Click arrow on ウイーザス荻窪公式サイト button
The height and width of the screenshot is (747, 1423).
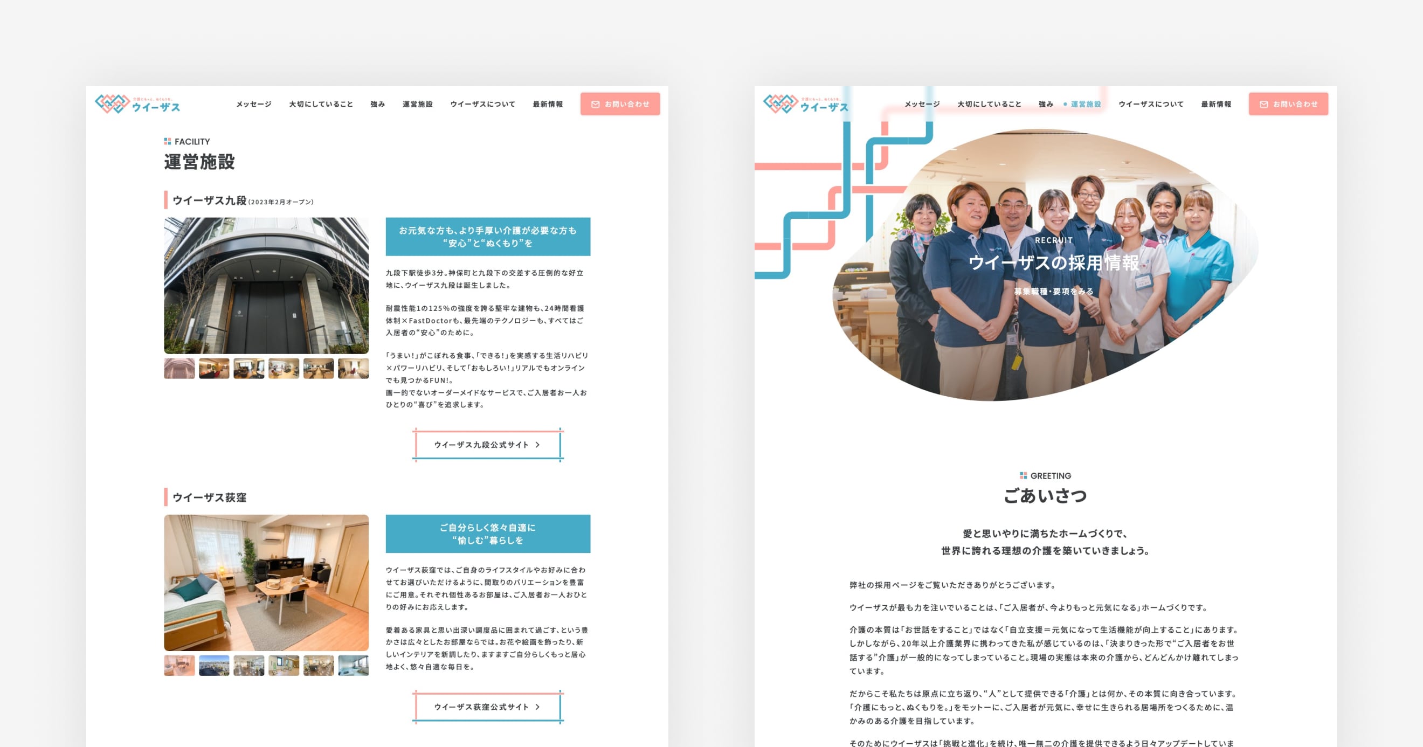(537, 707)
